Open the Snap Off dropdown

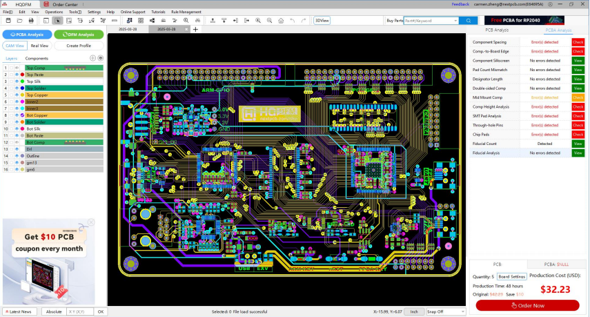point(445,311)
